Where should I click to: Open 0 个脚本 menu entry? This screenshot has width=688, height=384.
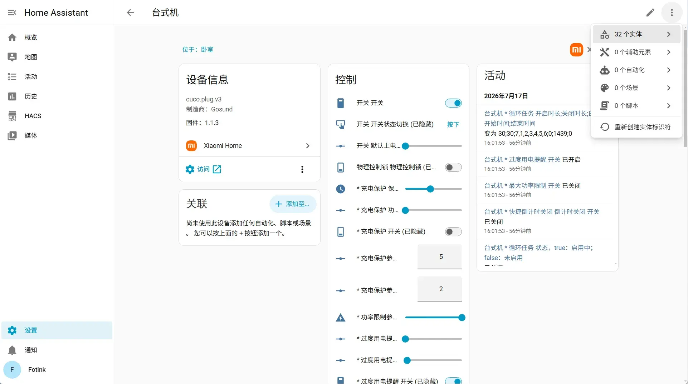point(636,106)
